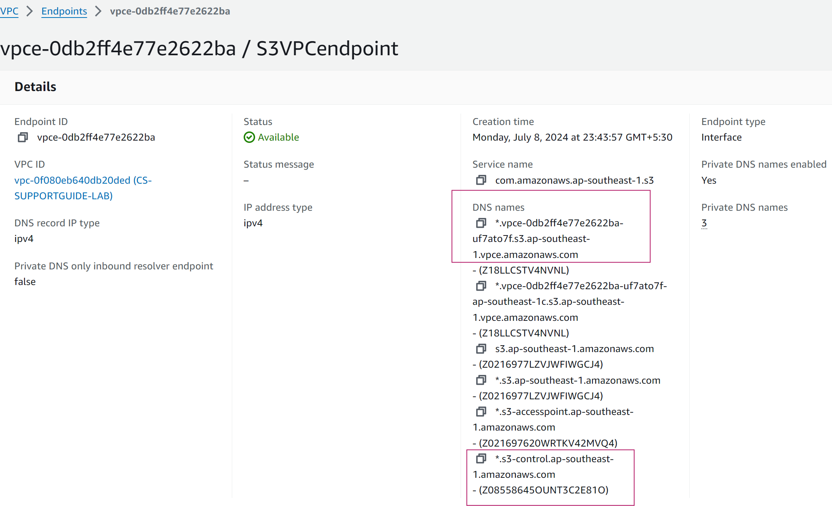
Task: Click the DNS record IP type value ipv4
Action: pos(24,239)
